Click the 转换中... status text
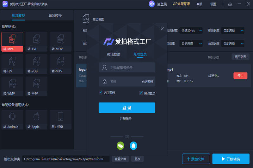253x168 pixels. click(213, 76)
